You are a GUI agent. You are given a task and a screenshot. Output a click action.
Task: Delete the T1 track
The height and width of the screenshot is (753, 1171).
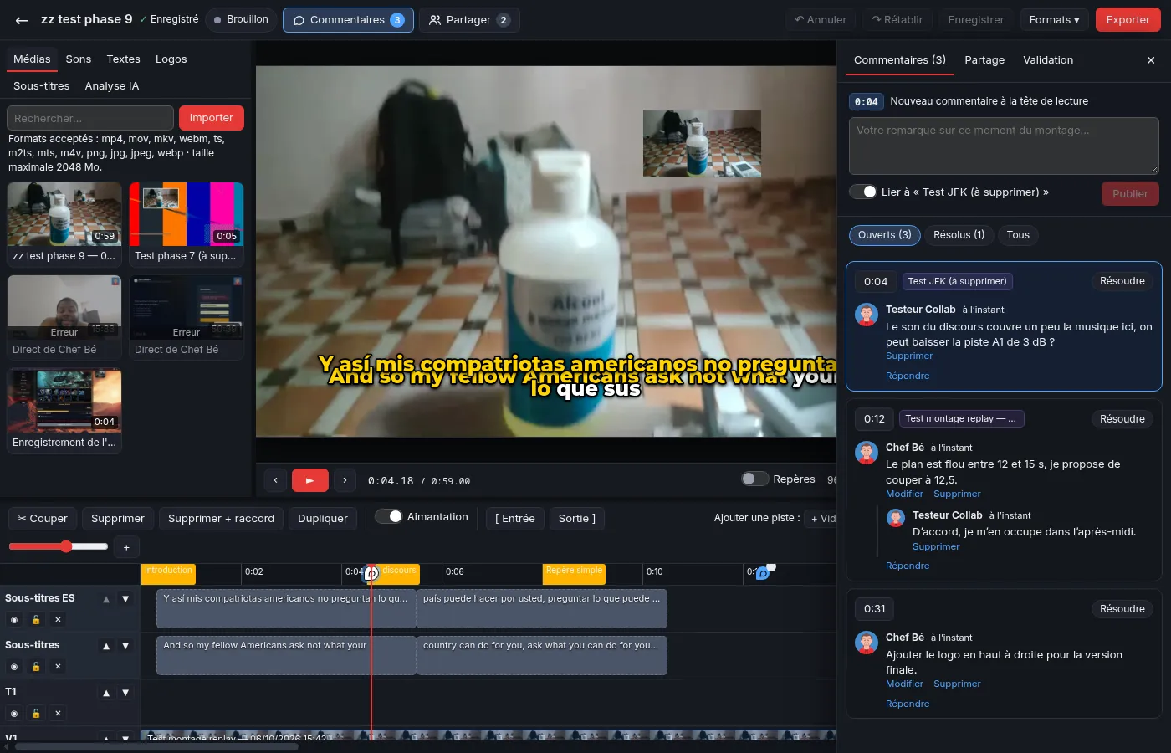[58, 714]
